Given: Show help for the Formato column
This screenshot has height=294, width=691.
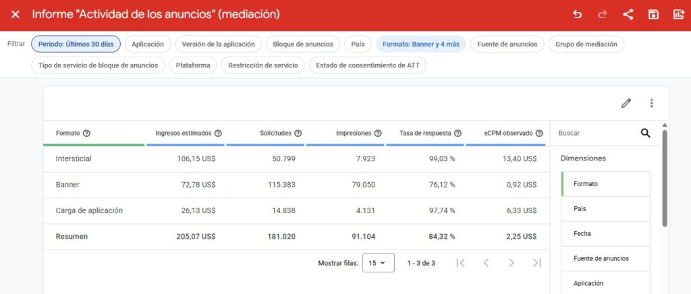Looking at the screenshot, I should click(x=87, y=134).
